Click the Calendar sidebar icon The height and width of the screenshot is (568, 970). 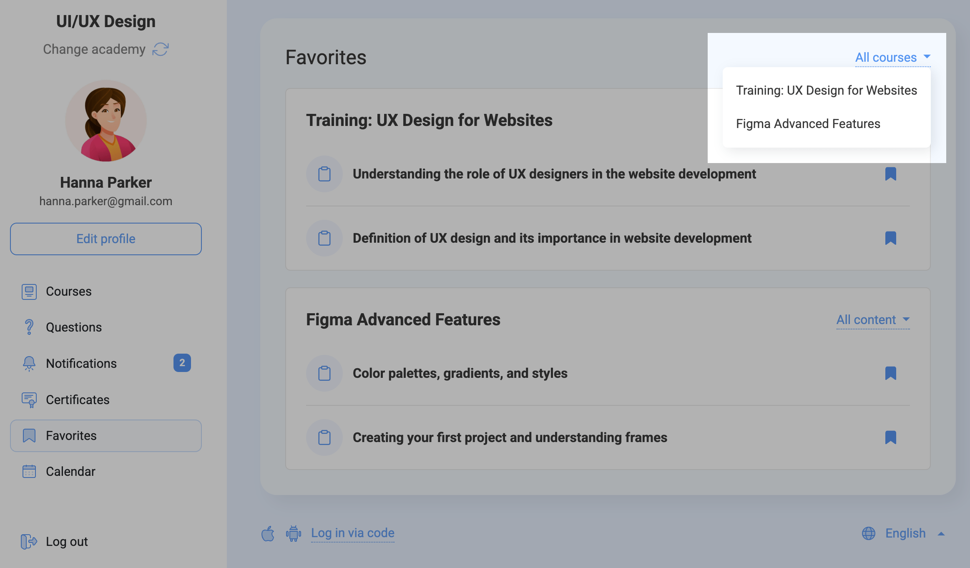pos(29,472)
